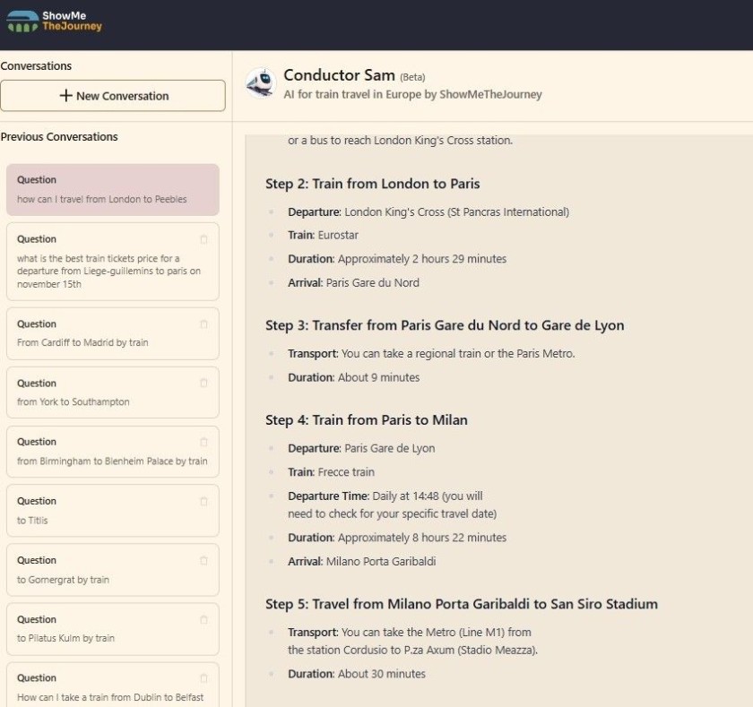Click 'Arrival: Paris Gare du Nord'

click(353, 282)
